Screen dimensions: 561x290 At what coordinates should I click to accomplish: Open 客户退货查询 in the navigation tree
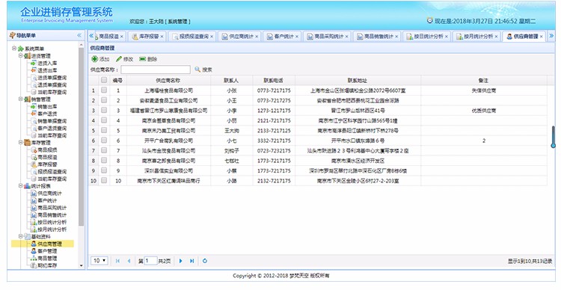point(52,129)
